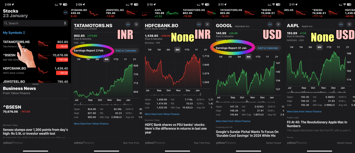Screen dimensions: 355x153
Task: Close the AAPL detail panel
Action: point(349,24)
